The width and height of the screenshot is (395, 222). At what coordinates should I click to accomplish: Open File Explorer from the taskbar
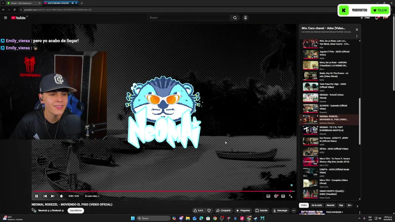click(x=188, y=218)
